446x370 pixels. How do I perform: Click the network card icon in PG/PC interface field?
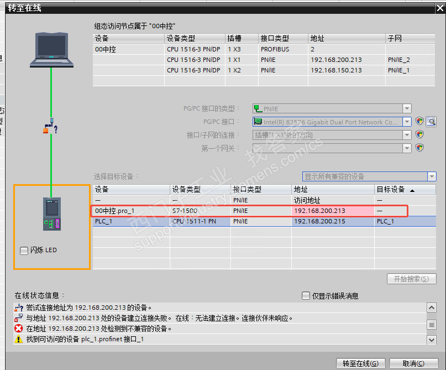click(x=258, y=122)
